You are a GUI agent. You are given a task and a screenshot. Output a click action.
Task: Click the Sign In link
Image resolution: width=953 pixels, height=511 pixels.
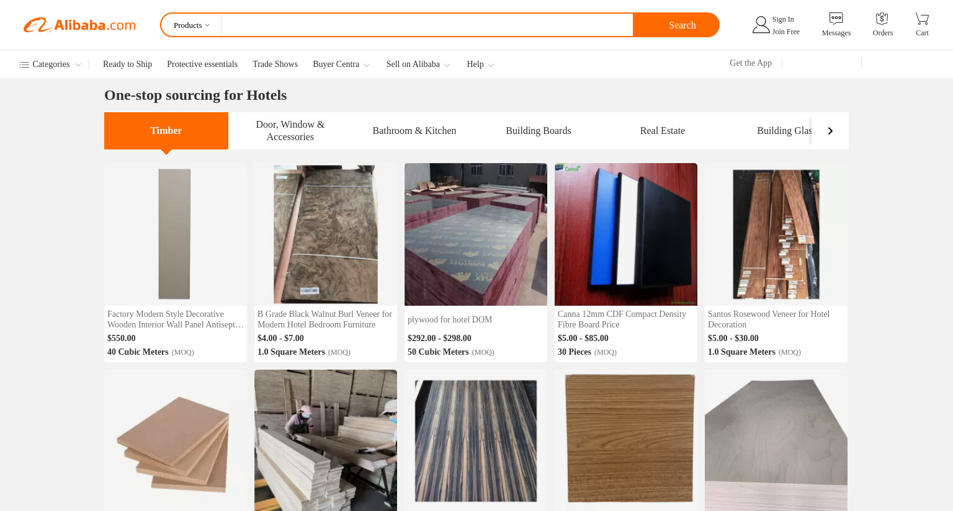[x=783, y=19]
